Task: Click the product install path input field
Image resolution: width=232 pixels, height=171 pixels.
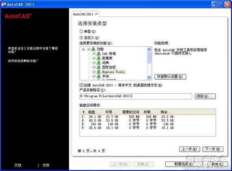Action: click(136, 96)
